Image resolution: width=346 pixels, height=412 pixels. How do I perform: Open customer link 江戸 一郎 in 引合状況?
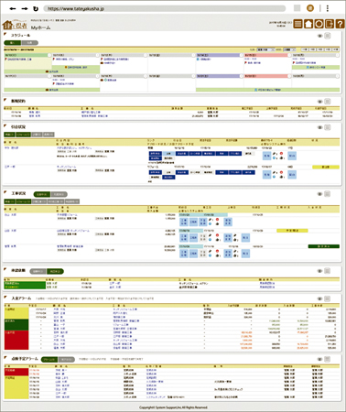click(x=10, y=167)
